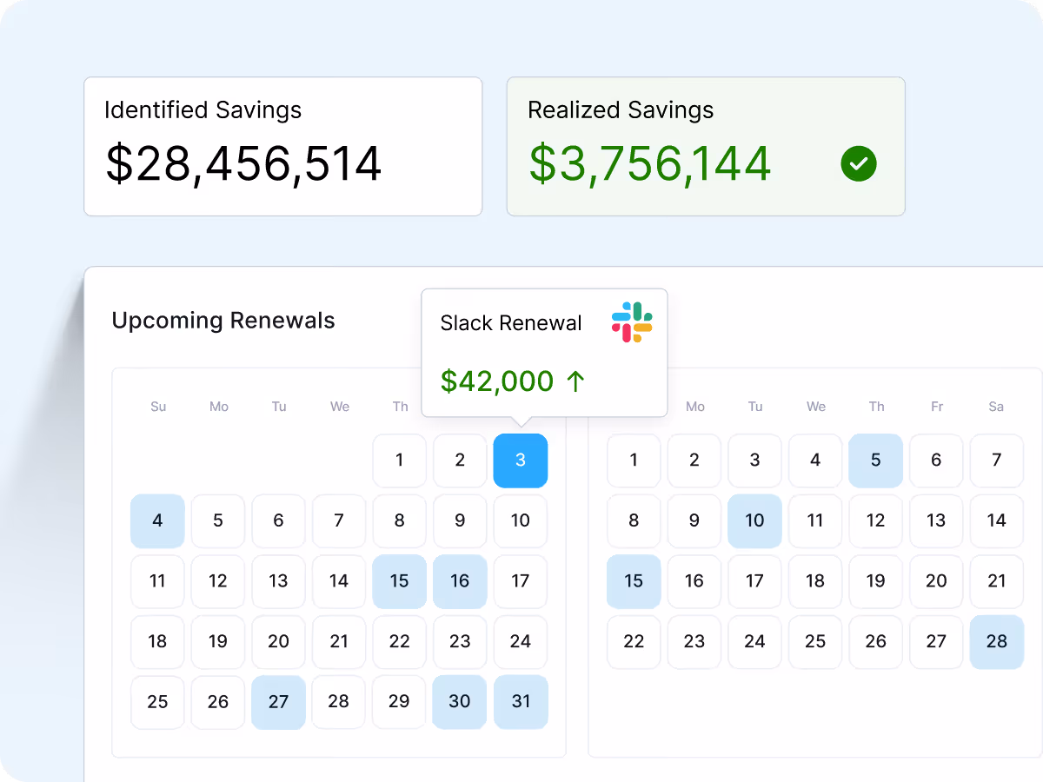Click the green checkmark on Realized Savings
This screenshot has width=1043, height=782.
click(859, 163)
